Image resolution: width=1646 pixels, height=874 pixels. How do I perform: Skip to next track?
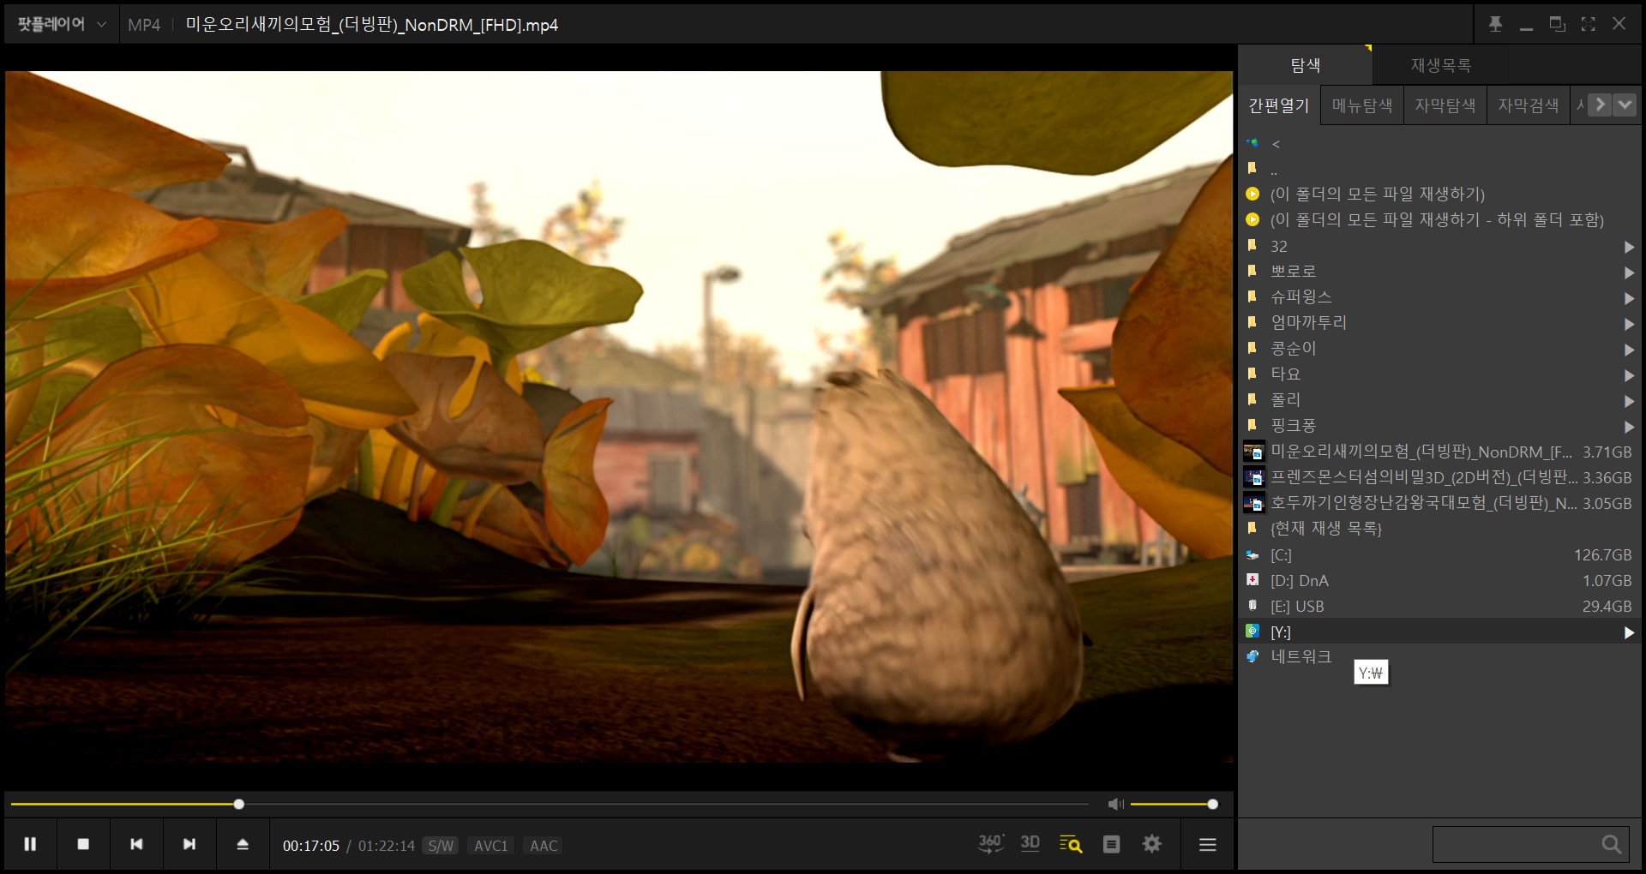click(189, 844)
